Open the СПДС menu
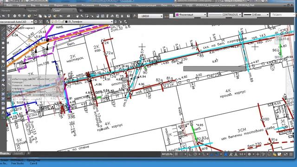297x167 pixels. (189, 5)
